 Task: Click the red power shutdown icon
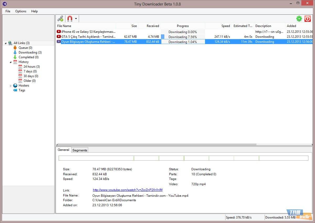(307, 19)
